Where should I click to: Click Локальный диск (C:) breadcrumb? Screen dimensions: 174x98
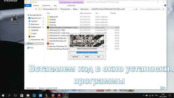pyautogui.click(x=50, y=9)
